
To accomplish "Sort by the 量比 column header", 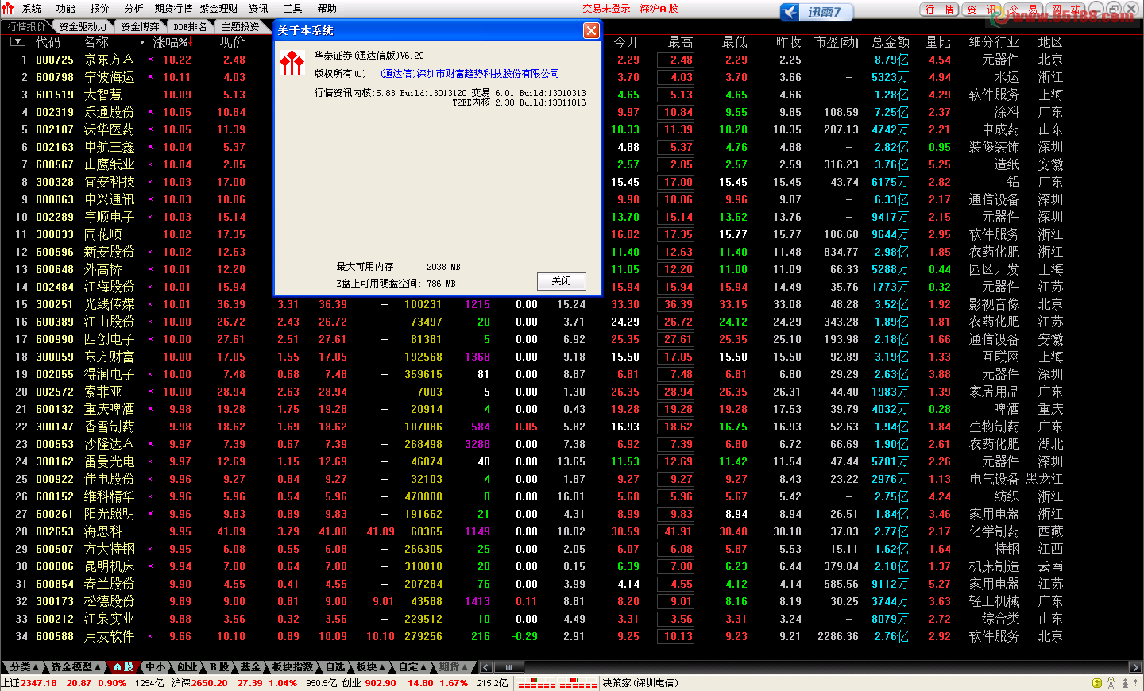I will 938,42.
